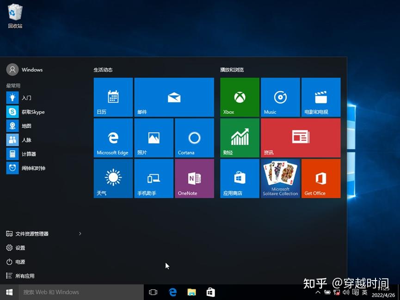Open the 手机助手 tile
Screen dimensions: 400x300
(x=154, y=178)
